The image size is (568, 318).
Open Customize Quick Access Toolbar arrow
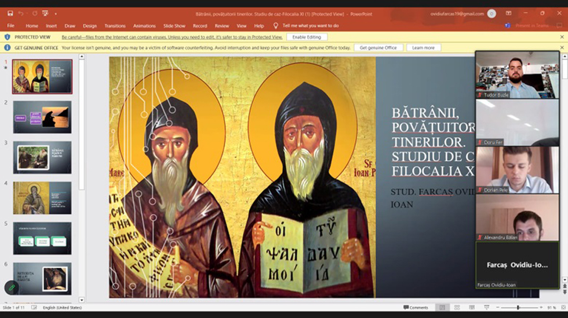click(x=56, y=14)
